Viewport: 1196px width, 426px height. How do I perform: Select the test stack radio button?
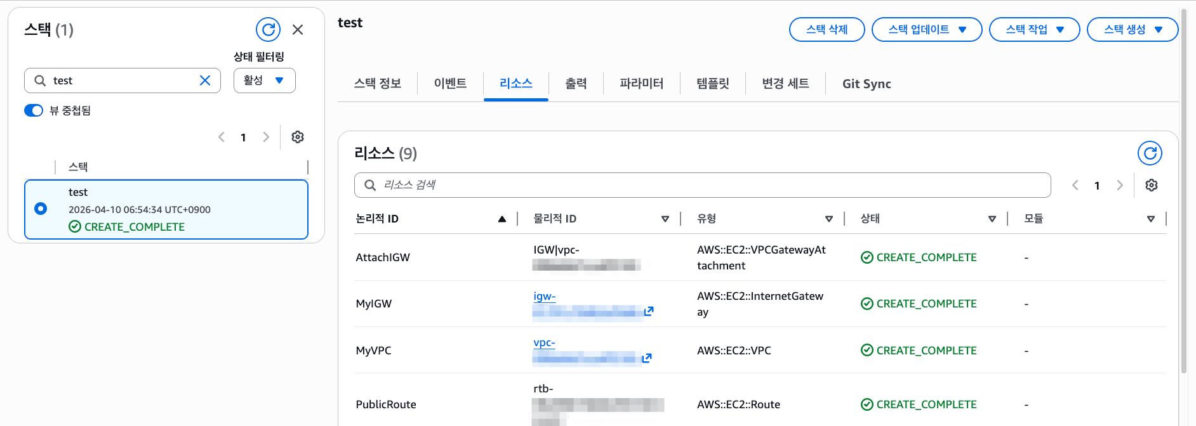click(41, 209)
